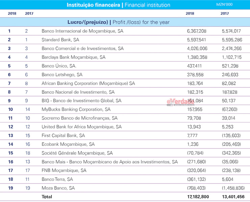Select 'FNB Moçambique, SA' entry
The height and width of the screenshot is (202, 250).
(64, 171)
